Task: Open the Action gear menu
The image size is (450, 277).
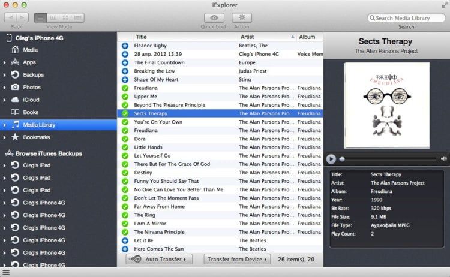Action: pos(242,17)
